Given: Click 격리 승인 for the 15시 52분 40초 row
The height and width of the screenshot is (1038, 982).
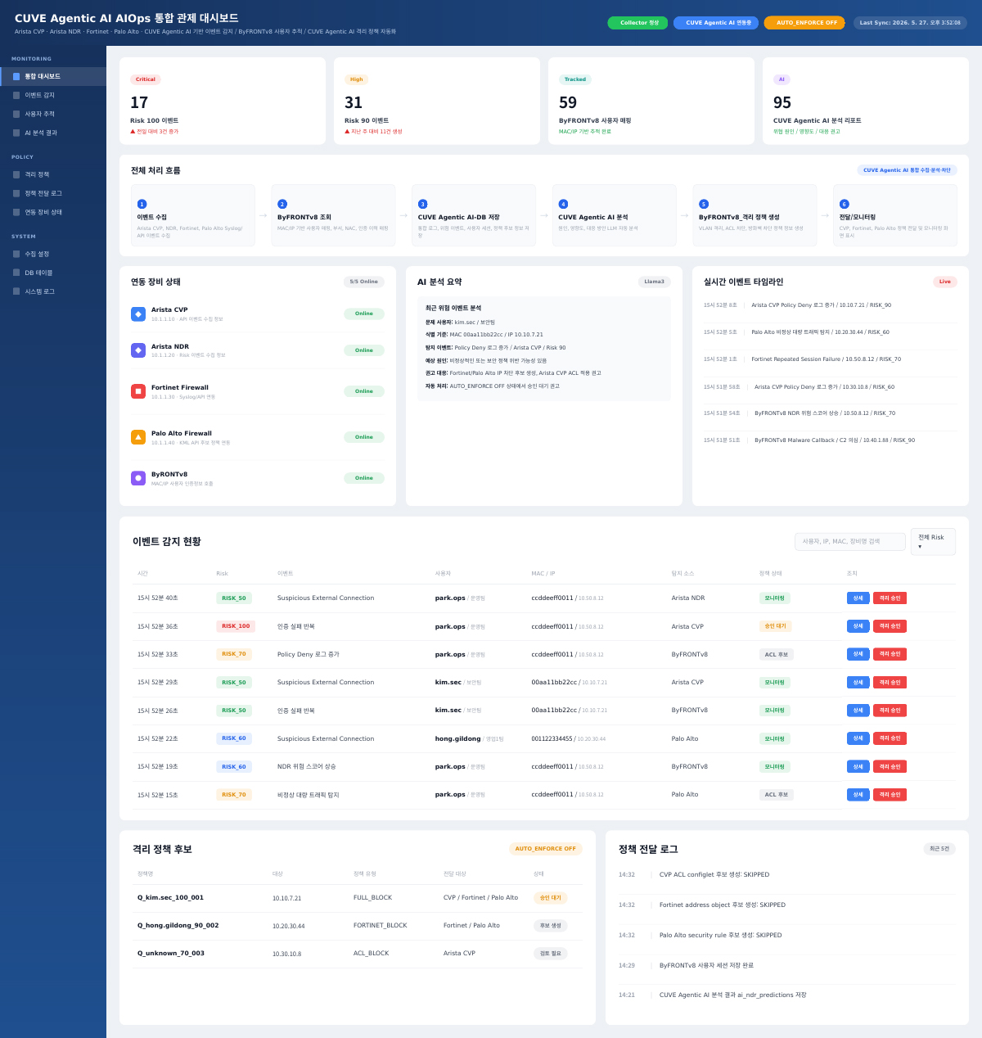Looking at the screenshot, I should pyautogui.click(x=890, y=598).
